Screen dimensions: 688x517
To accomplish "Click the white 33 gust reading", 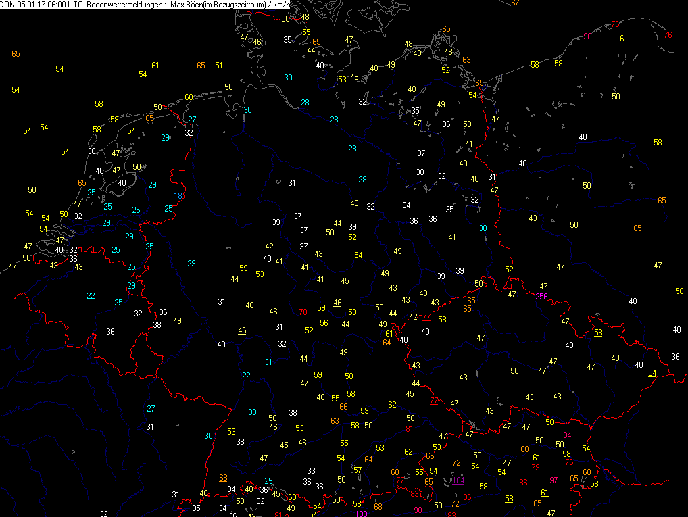I will point(311,471).
